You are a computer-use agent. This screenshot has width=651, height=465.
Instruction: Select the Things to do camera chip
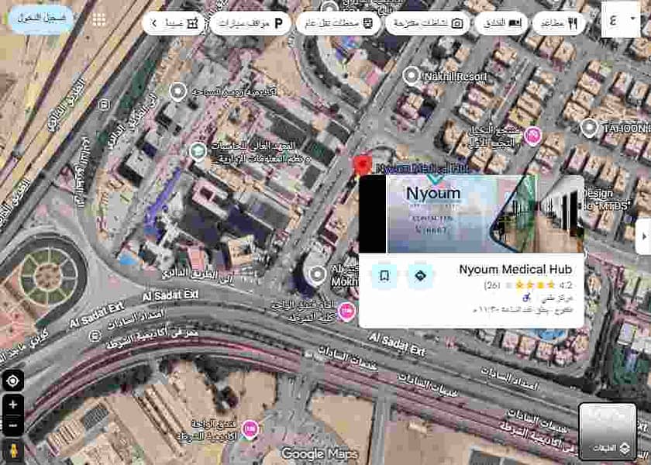pyautogui.click(x=428, y=23)
